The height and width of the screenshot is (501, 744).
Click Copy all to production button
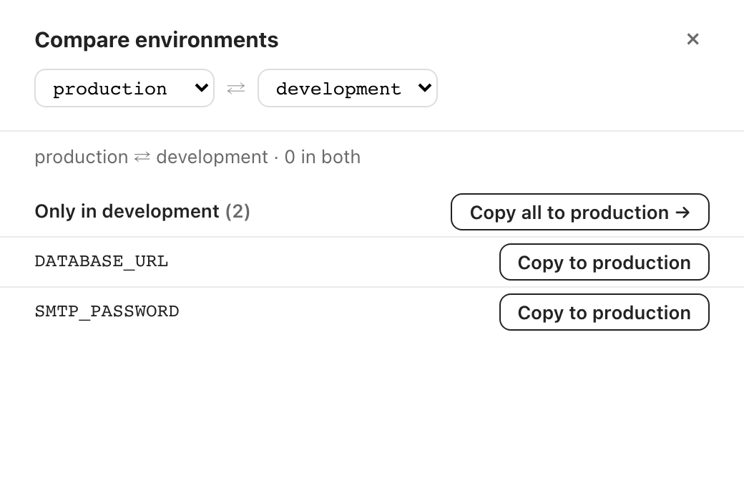(580, 212)
